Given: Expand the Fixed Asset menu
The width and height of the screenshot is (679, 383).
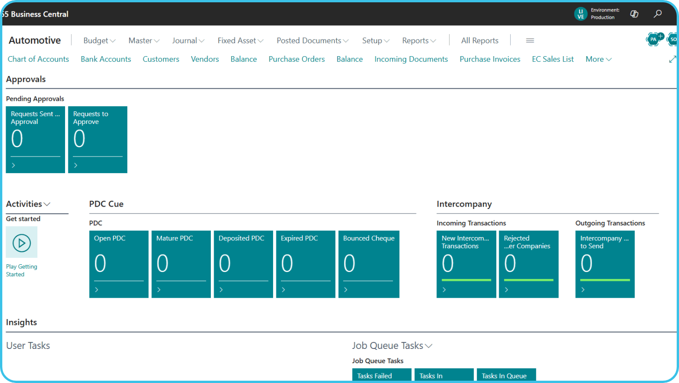Looking at the screenshot, I should click(240, 41).
